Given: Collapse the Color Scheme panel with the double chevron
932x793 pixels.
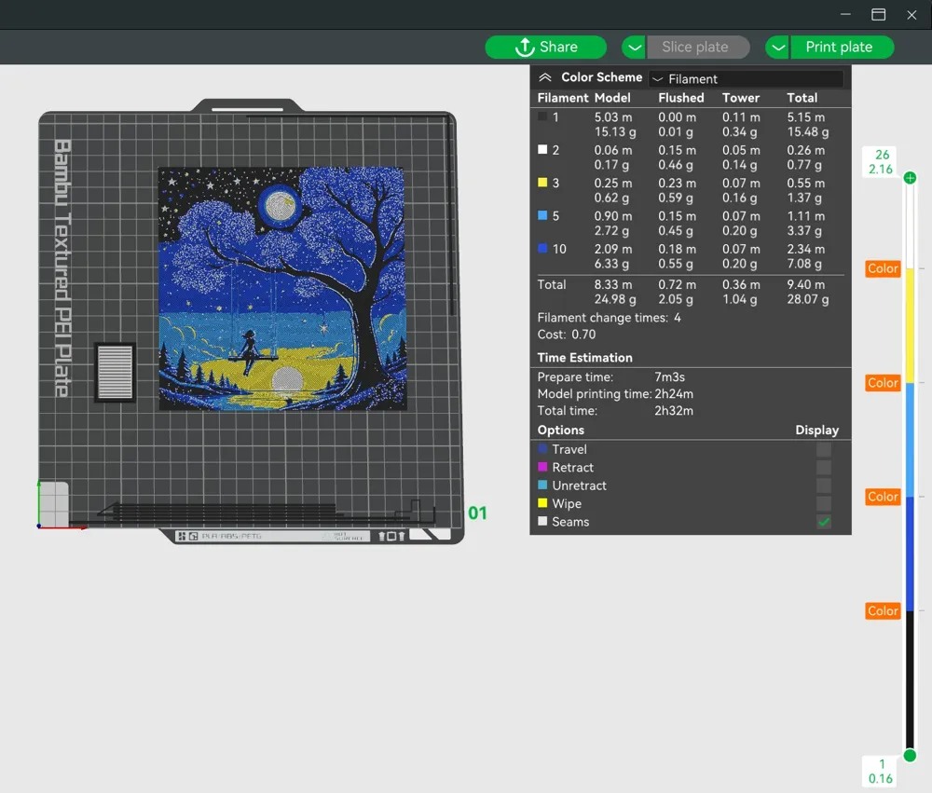Looking at the screenshot, I should (545, 78).
